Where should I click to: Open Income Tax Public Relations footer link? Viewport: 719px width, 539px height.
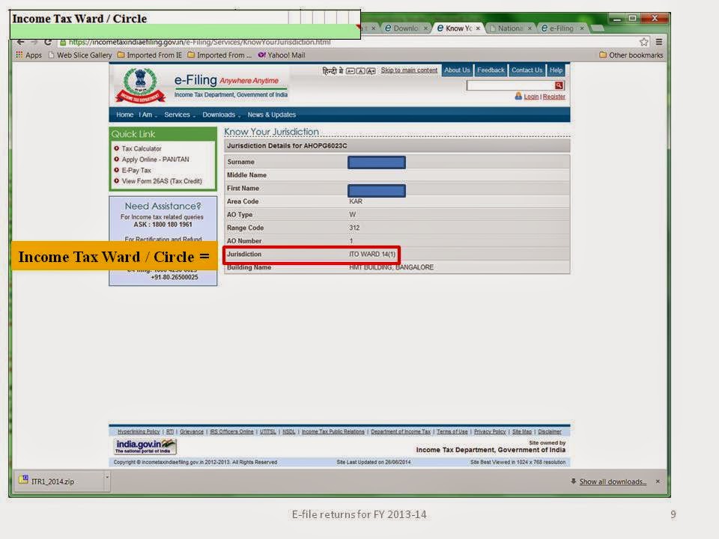click(333, 432)
